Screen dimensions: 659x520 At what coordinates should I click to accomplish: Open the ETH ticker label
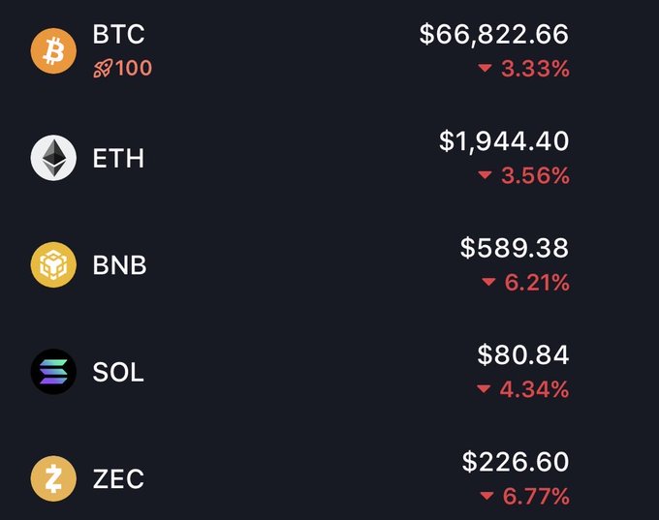pos(118,158)
